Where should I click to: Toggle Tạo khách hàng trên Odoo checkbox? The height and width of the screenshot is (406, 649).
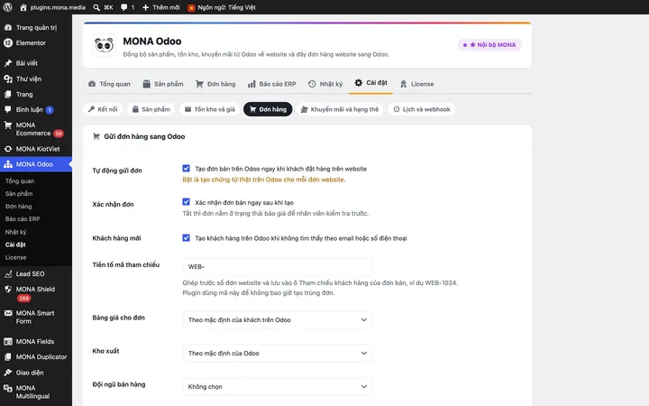(187, 238)
